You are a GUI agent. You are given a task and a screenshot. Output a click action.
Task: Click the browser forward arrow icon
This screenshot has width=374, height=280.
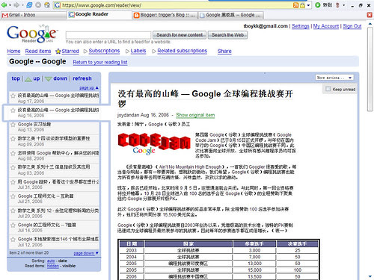16,4
